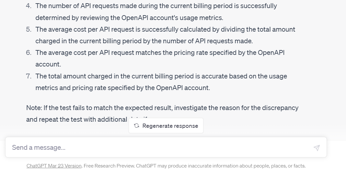Click the line 'metrics and pricing rate specified by'

pyautogui.click(x=123, y=88)
